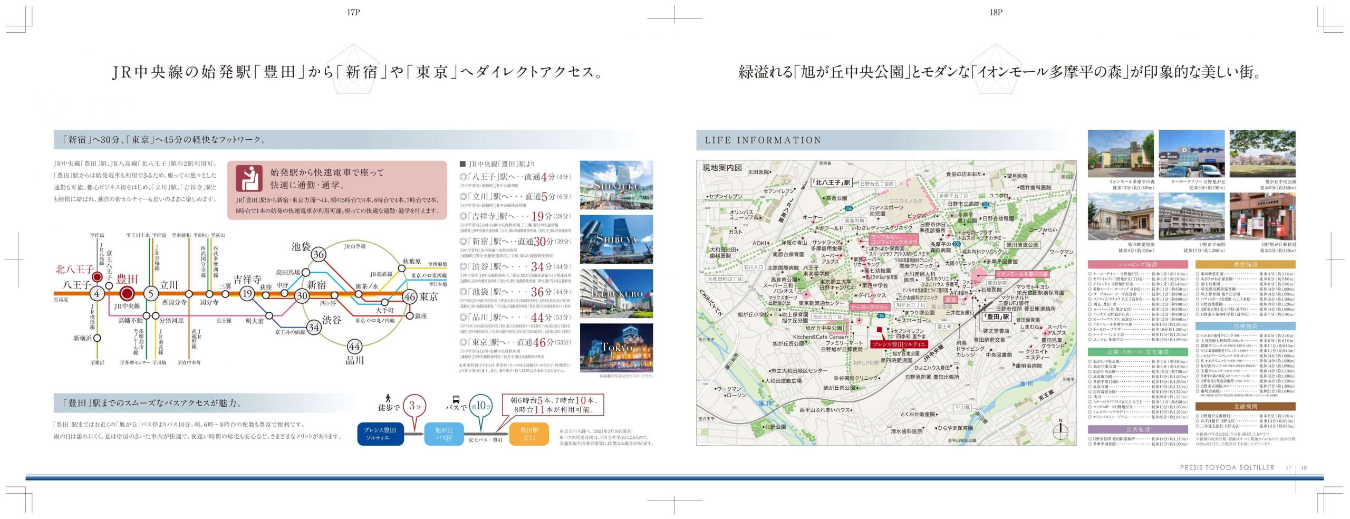1350x519 pixels.
Task: Click the bus frequency box 朝6時台5本、7時台10本
Action: coord(553,405)
